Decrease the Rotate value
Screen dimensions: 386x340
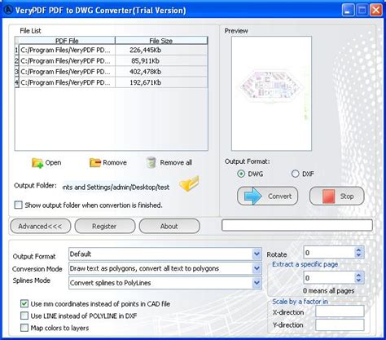click(358, 255)
